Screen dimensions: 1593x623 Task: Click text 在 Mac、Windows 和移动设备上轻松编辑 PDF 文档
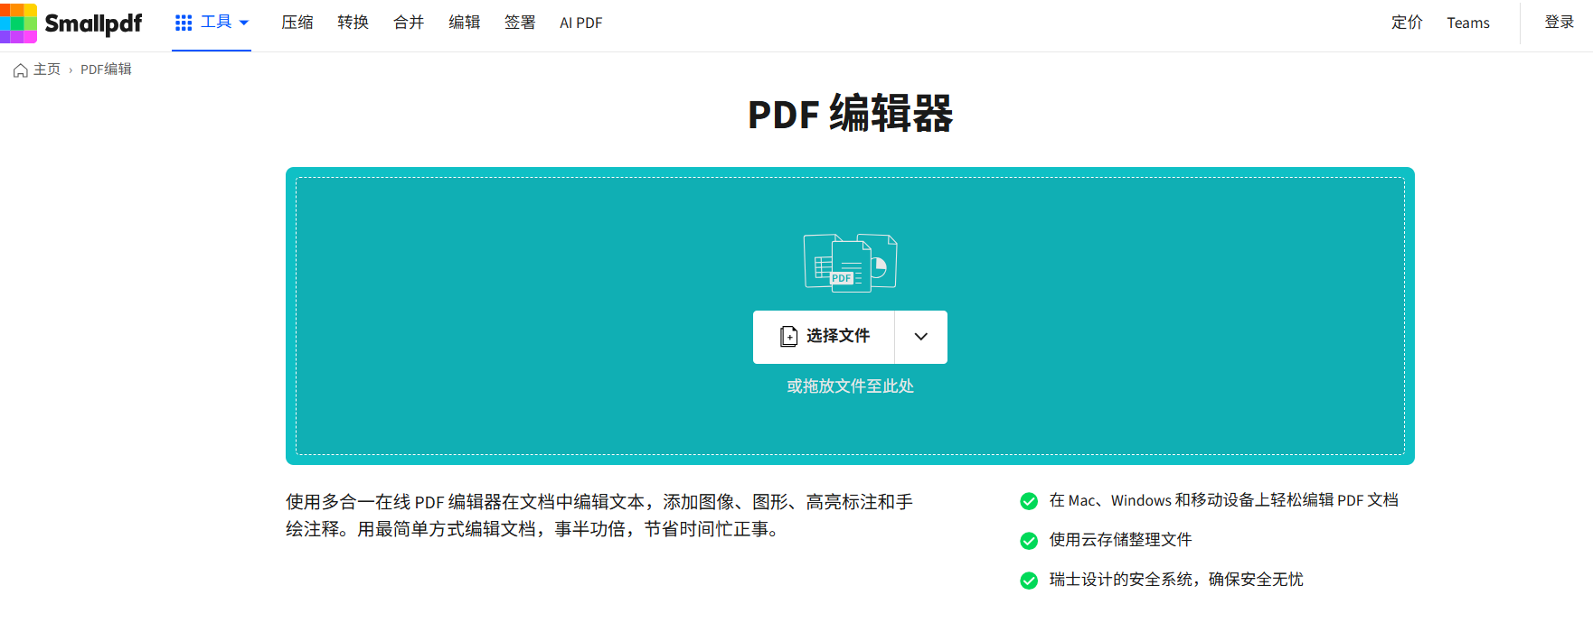click(x=1223, y=500)
